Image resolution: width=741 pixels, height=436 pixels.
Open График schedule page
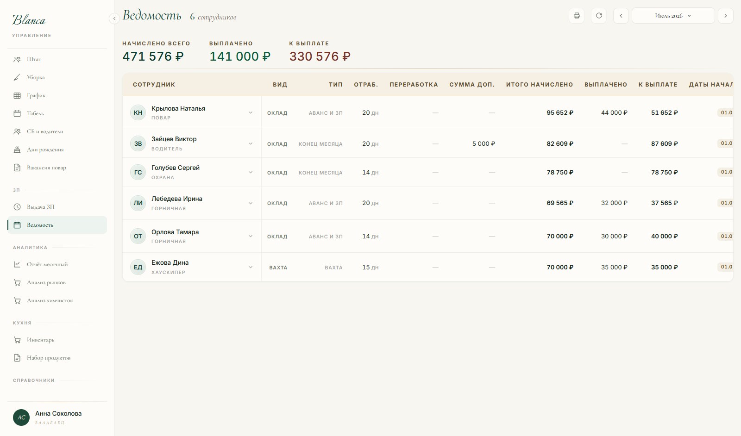(x=57, y=95)
